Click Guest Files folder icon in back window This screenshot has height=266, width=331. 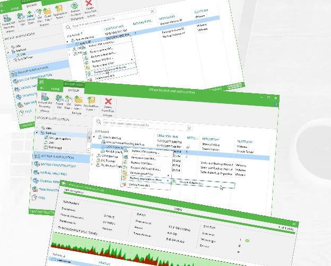(x=47, y=12)
